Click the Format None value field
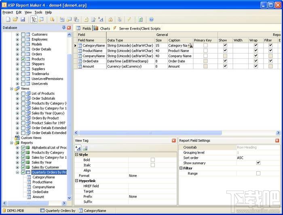The image size is (283, 215). tap(152, 176)
